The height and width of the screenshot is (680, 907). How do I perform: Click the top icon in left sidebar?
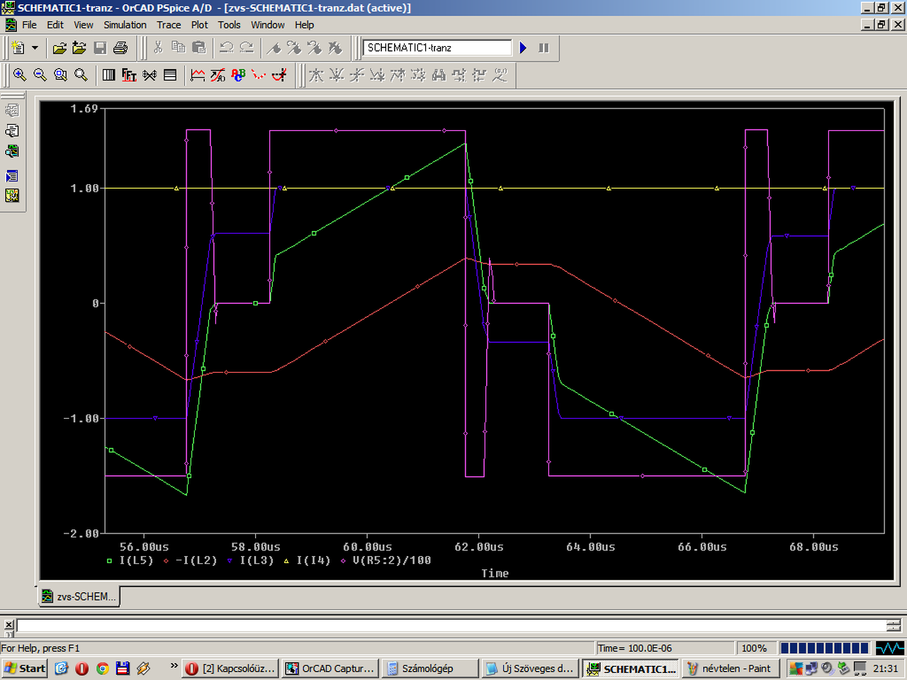tap(12, 110)
